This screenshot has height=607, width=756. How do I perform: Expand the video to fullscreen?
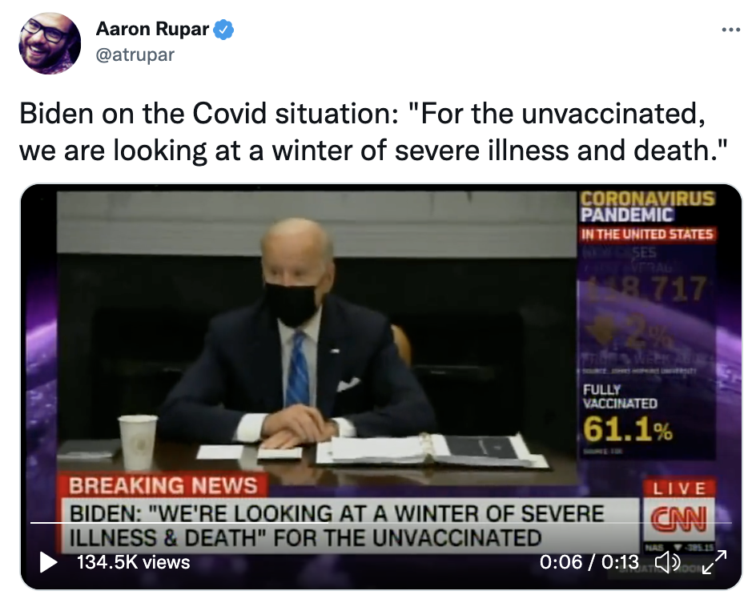tap(714, 562)
